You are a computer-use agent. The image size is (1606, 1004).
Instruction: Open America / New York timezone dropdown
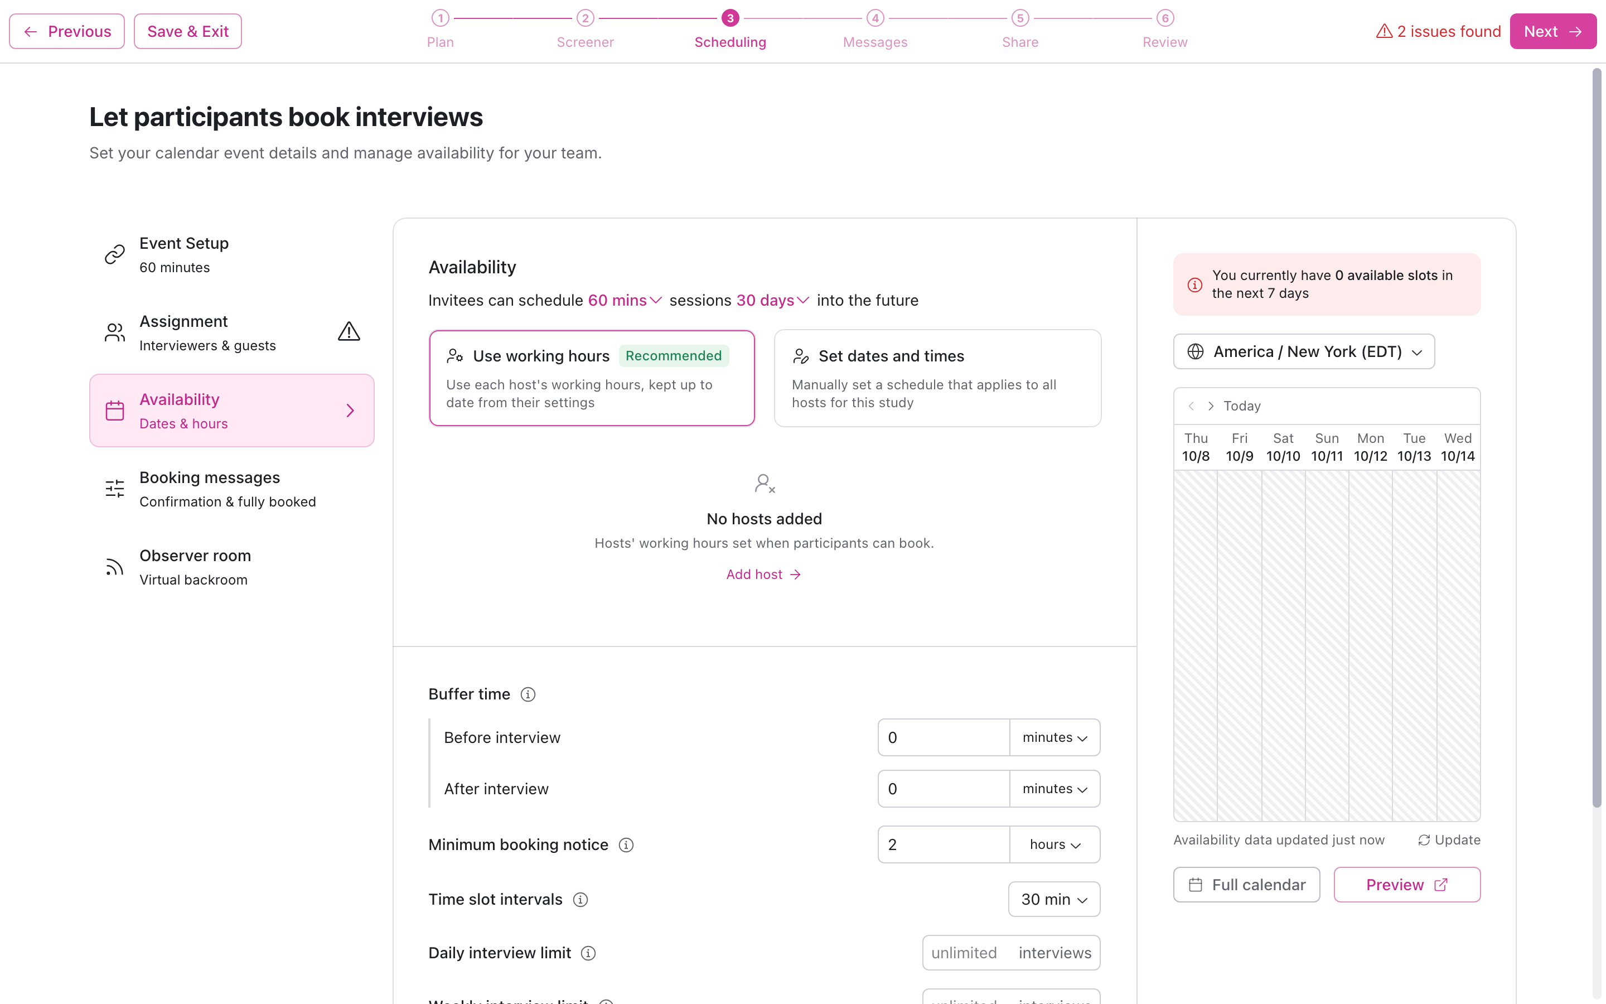[1303, 351]
